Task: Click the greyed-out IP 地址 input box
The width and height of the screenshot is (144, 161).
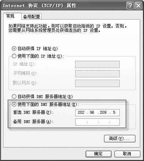Action: [x=97, y=64]
